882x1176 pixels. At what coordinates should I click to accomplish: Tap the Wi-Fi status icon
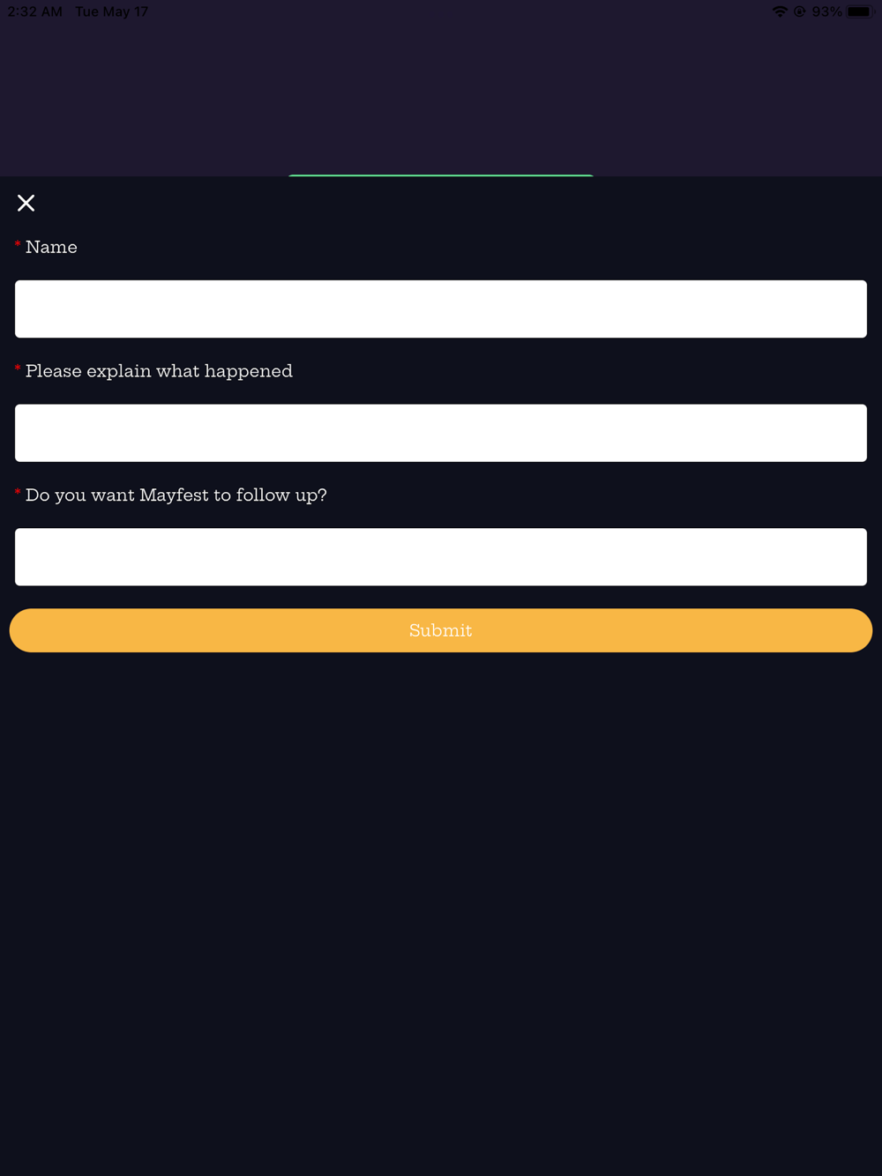coord(780,11)
